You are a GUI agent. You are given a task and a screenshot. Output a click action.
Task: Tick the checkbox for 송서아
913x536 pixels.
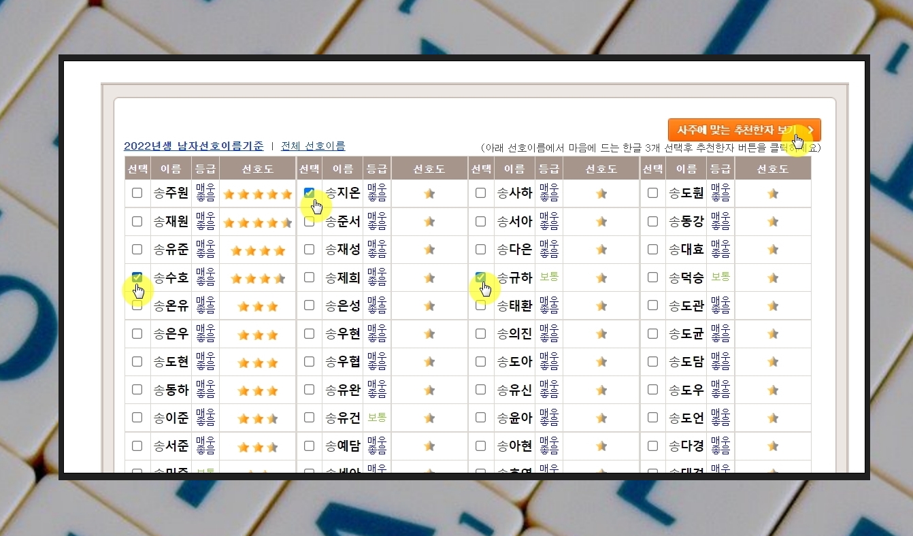point(481,221)
